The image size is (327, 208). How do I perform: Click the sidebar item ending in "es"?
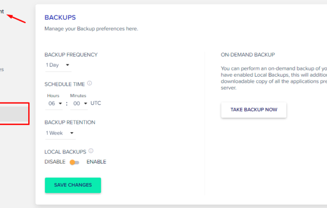2,69
